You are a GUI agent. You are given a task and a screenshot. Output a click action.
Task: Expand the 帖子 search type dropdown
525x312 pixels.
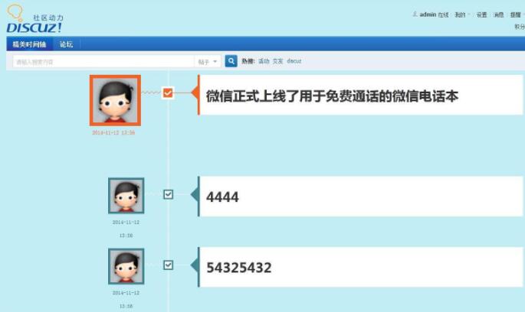(x=208, y=62)
